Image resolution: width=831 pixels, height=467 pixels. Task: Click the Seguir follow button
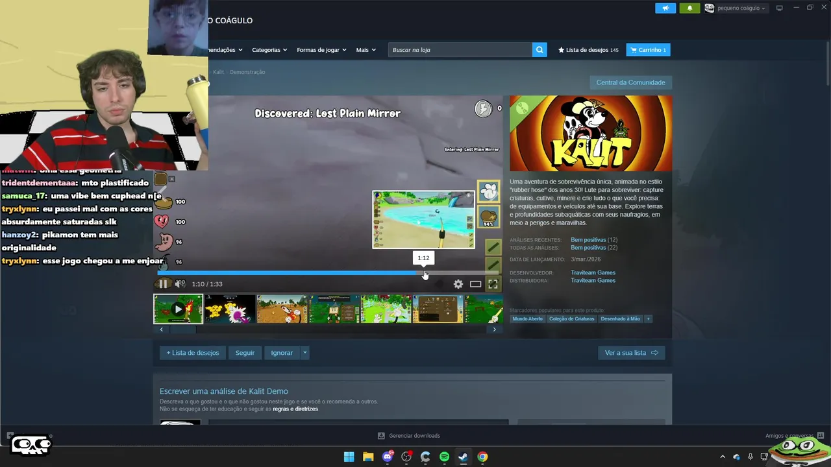(245, 353)
